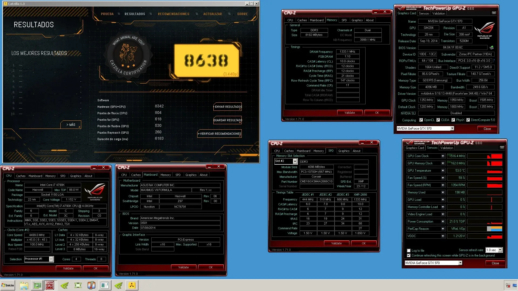Click the DRAM Frequency value 1333.1 MHz
518x291 pixels.
click(347, 51)
